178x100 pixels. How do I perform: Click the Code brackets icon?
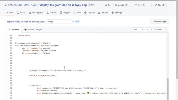point(7,13)
